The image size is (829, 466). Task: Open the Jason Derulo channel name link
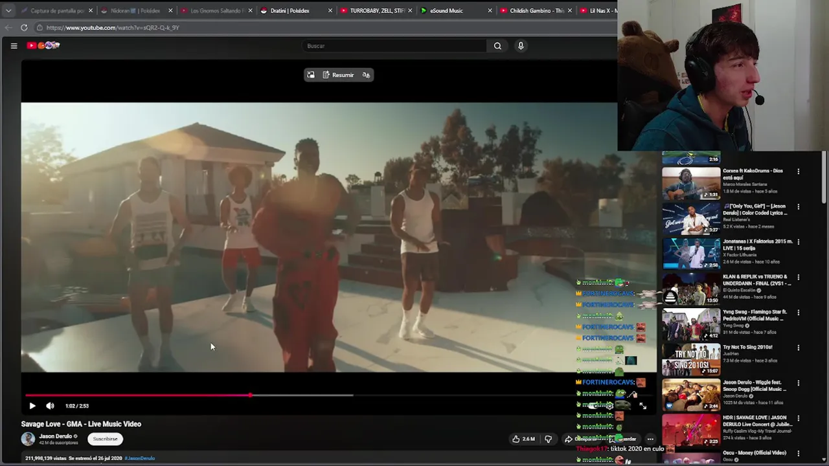pos(56,436)
